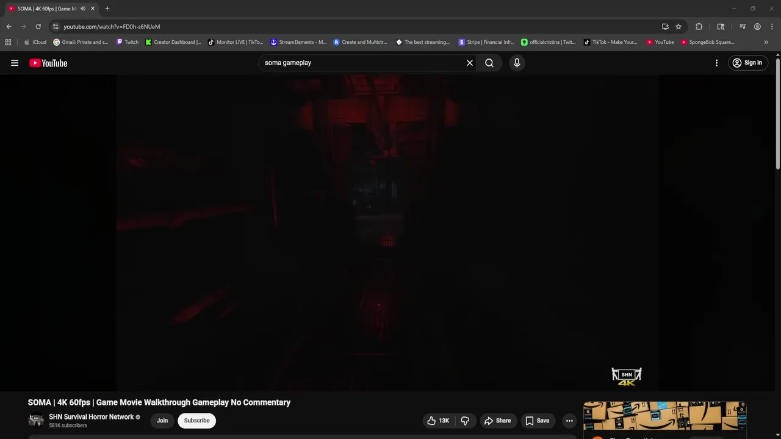Open Chrome three-dot menu
This screenshot has width=781, height=439.
click(x=771, y=27)
